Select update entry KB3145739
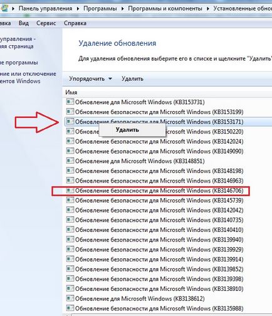Screen dimensions: 272x316 point(155,200)
